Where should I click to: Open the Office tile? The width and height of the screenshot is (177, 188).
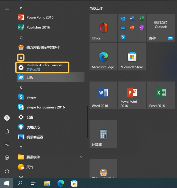[x=104, y=28]
